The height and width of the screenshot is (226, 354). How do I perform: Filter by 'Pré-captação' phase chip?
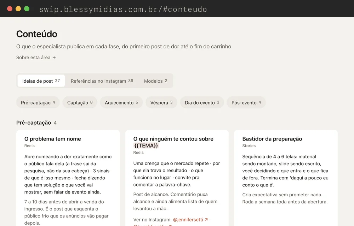tap(38, 102)
